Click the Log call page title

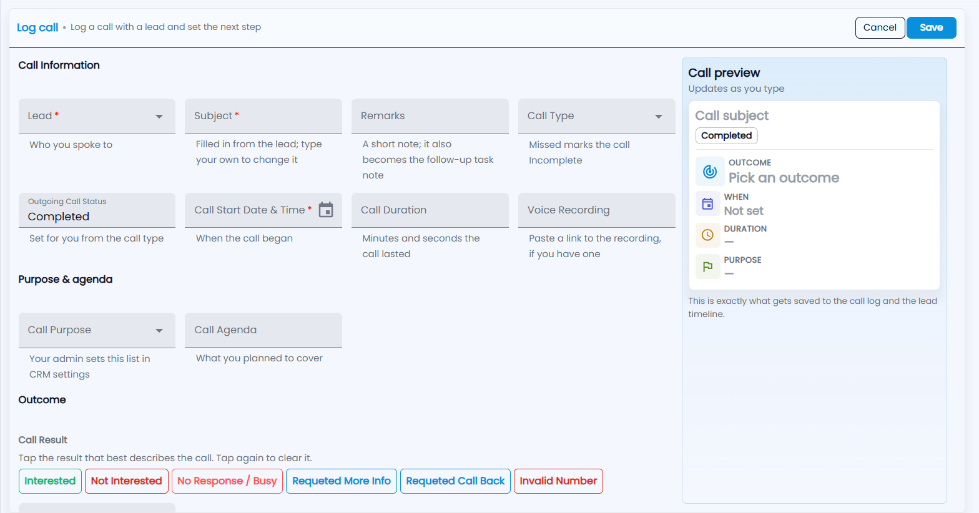pos(37,27)
